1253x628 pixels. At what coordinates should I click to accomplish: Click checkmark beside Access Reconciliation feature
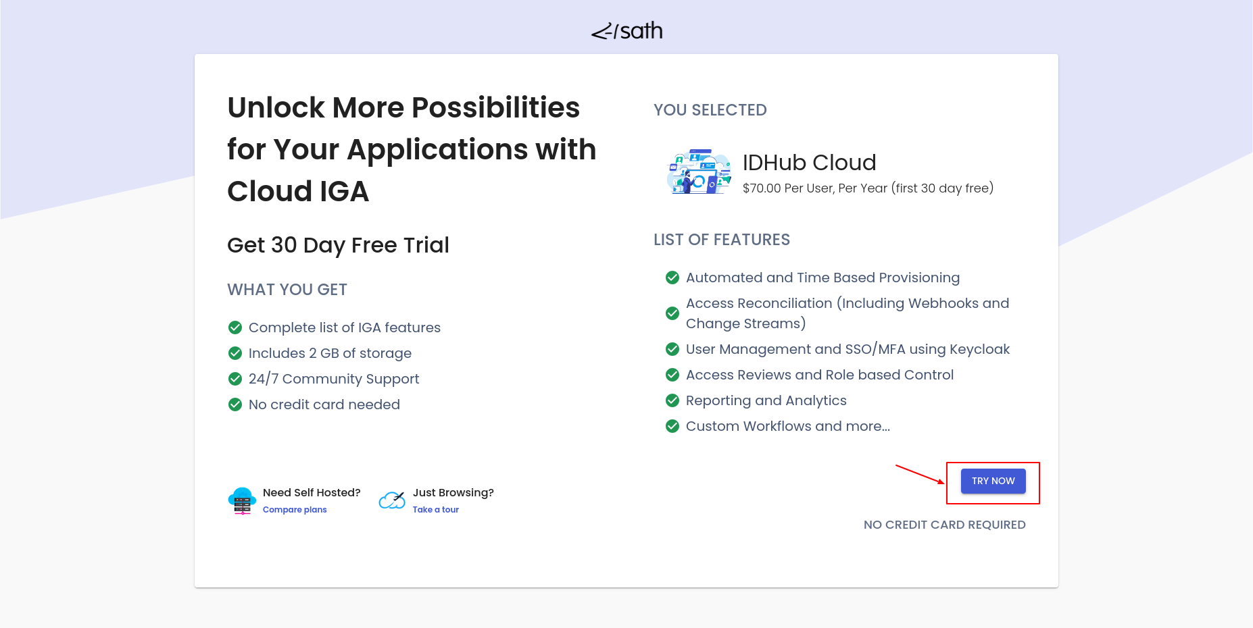pos(672,313)
